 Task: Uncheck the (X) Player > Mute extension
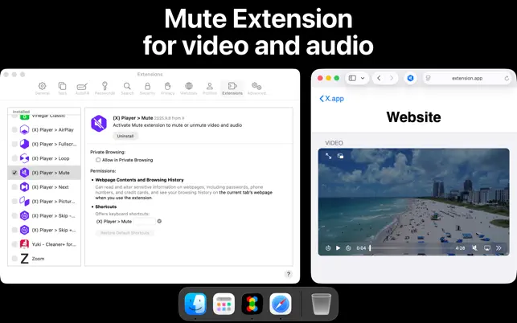[x=14, y=173]
